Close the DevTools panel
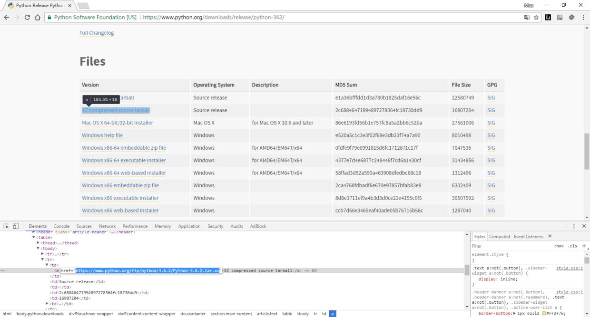590x317 pixels. [584, 226]
